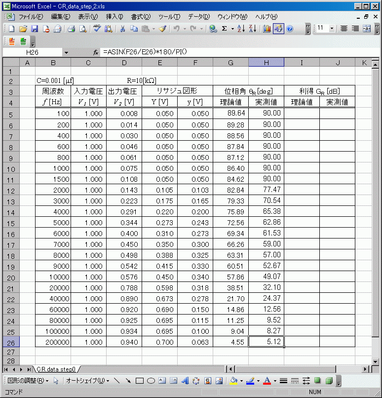Click the Format Painter brush icon
382x398 pixels.
pos(162,29)
